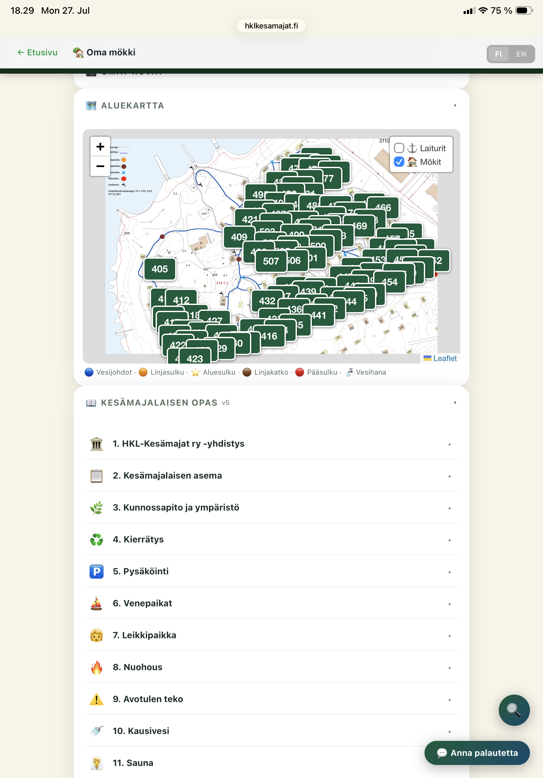Expand 6. Venepaikat arrow
The image size is (543, 778).
coord(450,604)
